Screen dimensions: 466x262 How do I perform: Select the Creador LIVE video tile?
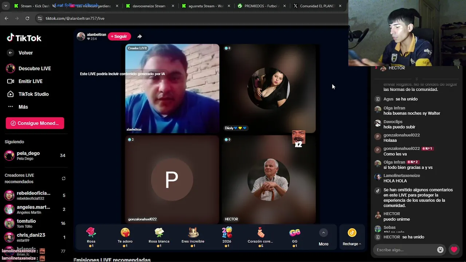tap(172, 88)
